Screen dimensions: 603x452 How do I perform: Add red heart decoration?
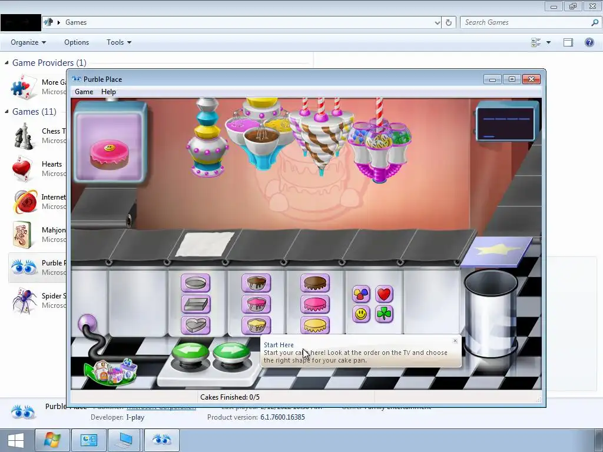pos(384,294)
